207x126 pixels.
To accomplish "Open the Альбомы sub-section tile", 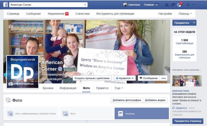I will click(142, 114).
